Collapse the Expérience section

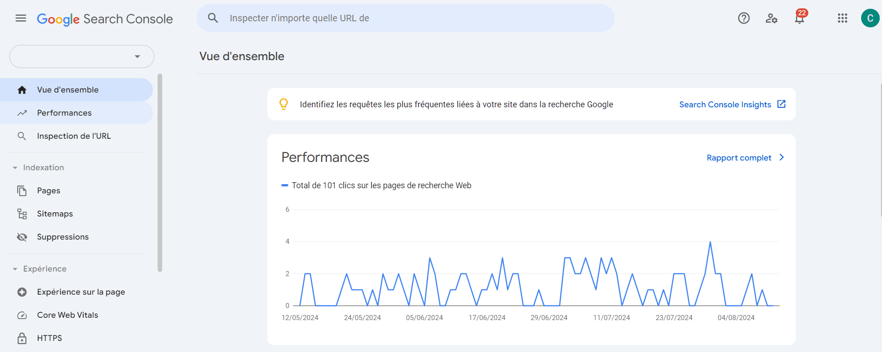pos(40,269)
